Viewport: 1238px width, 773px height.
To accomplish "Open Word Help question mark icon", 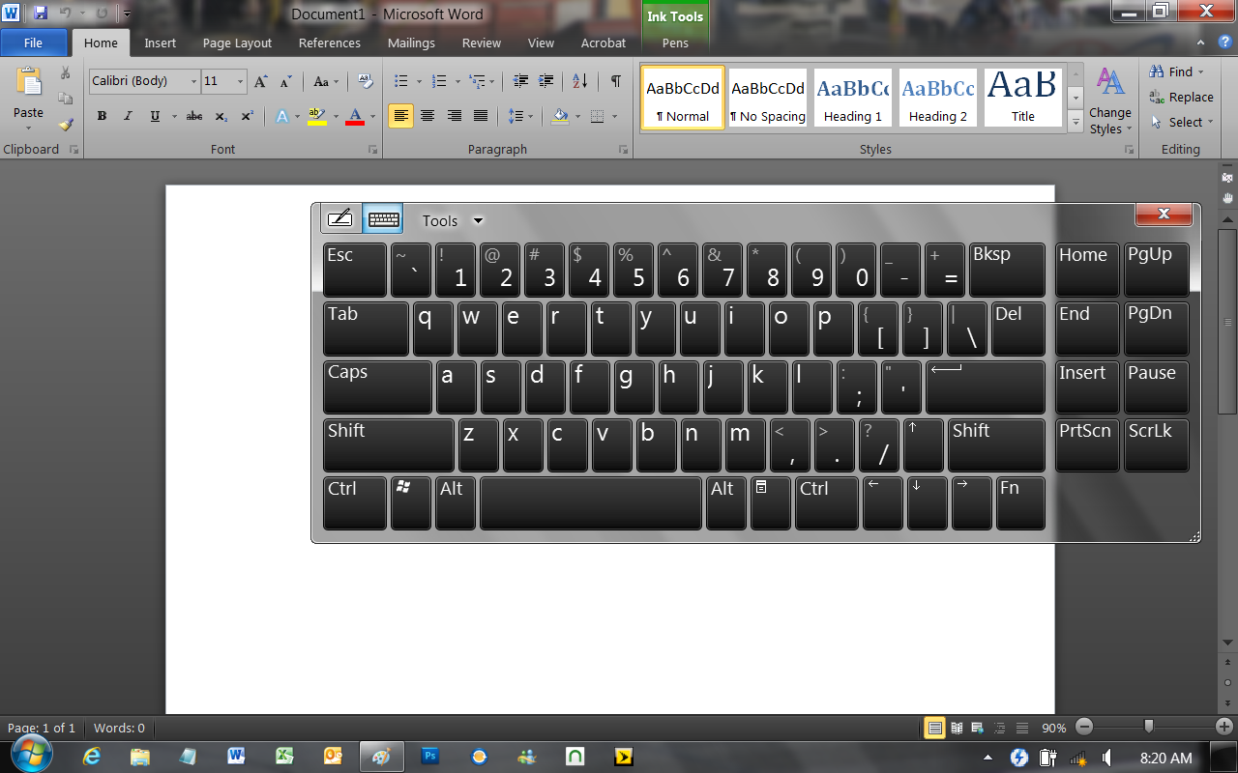I will pos(1224,43).
